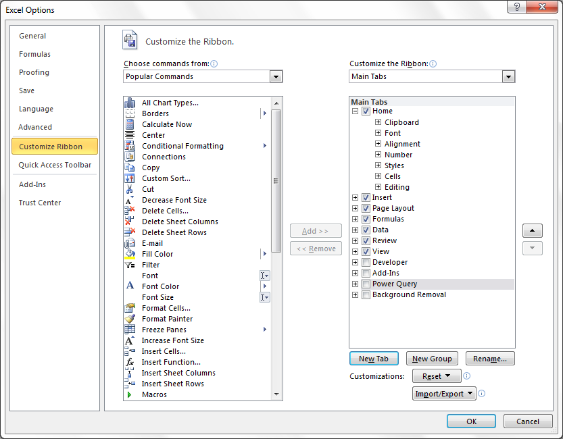The height and width of the screenshot is (439, 563).
Task: Click the Calculate Now calculator icon
Action: [x=130, y=124]
